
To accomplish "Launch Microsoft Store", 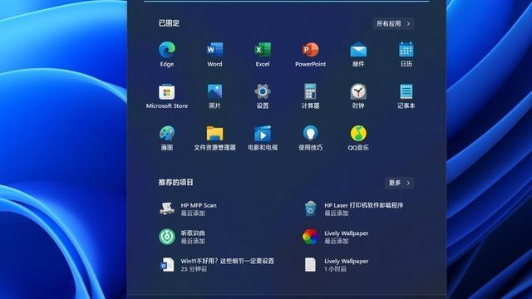I will tap(167, 92).
